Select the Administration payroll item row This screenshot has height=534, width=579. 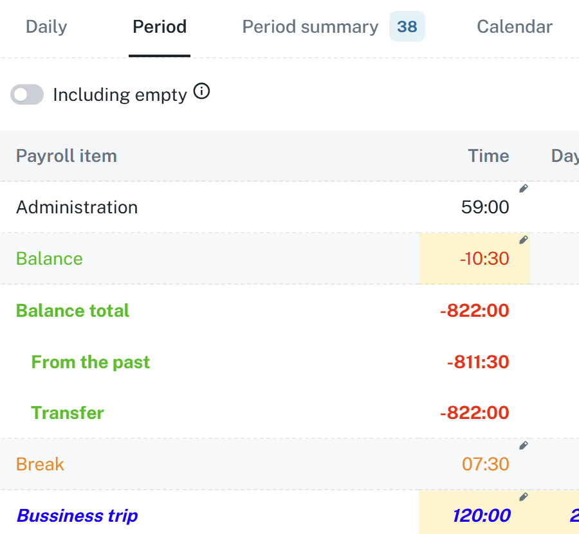click(77, 208)
